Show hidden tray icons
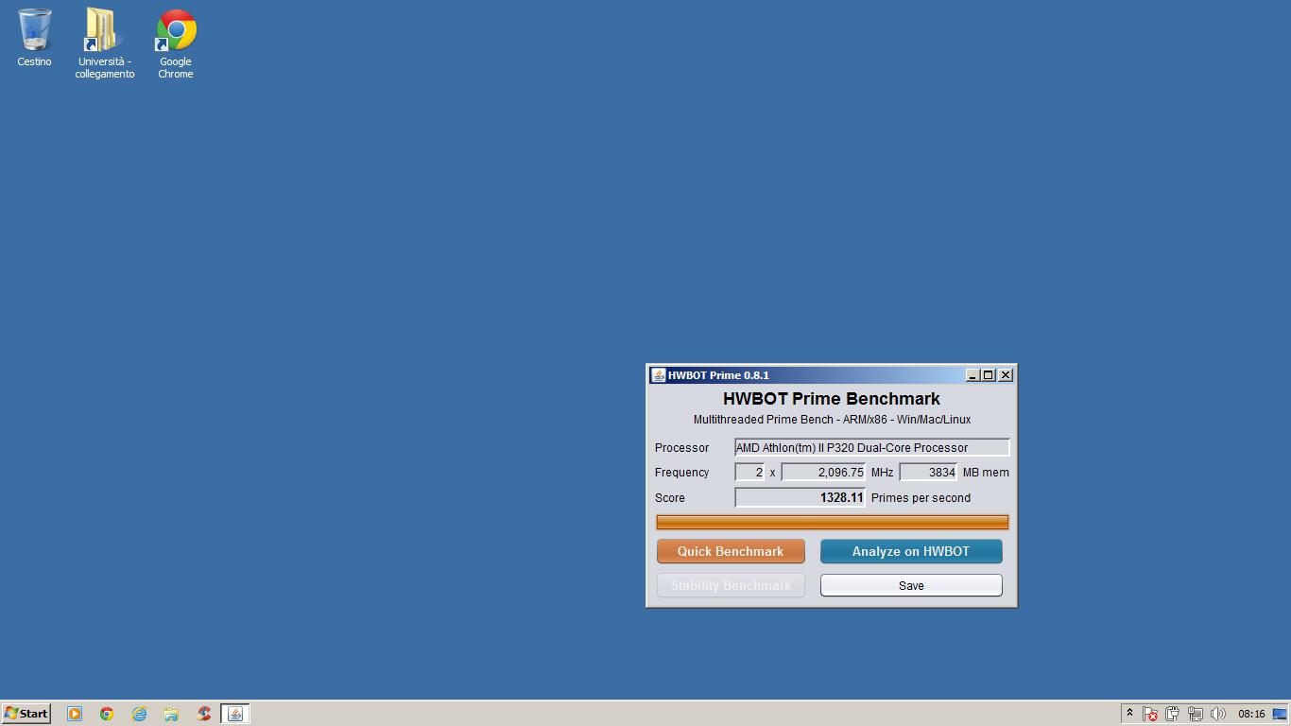Screen dimensions: 1291x726 pos(1129,714)
